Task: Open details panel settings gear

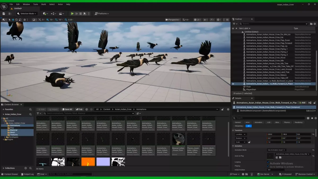Action: point(316,118)
